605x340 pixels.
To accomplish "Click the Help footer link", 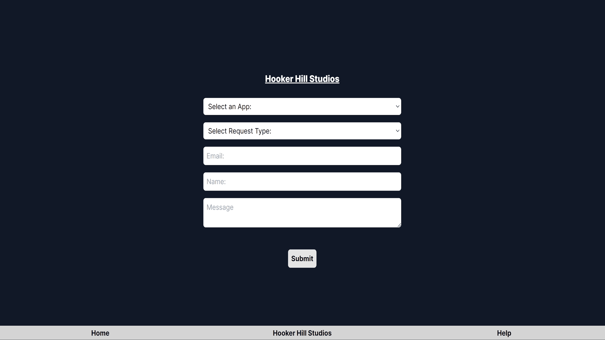I will tap(504, 333).
